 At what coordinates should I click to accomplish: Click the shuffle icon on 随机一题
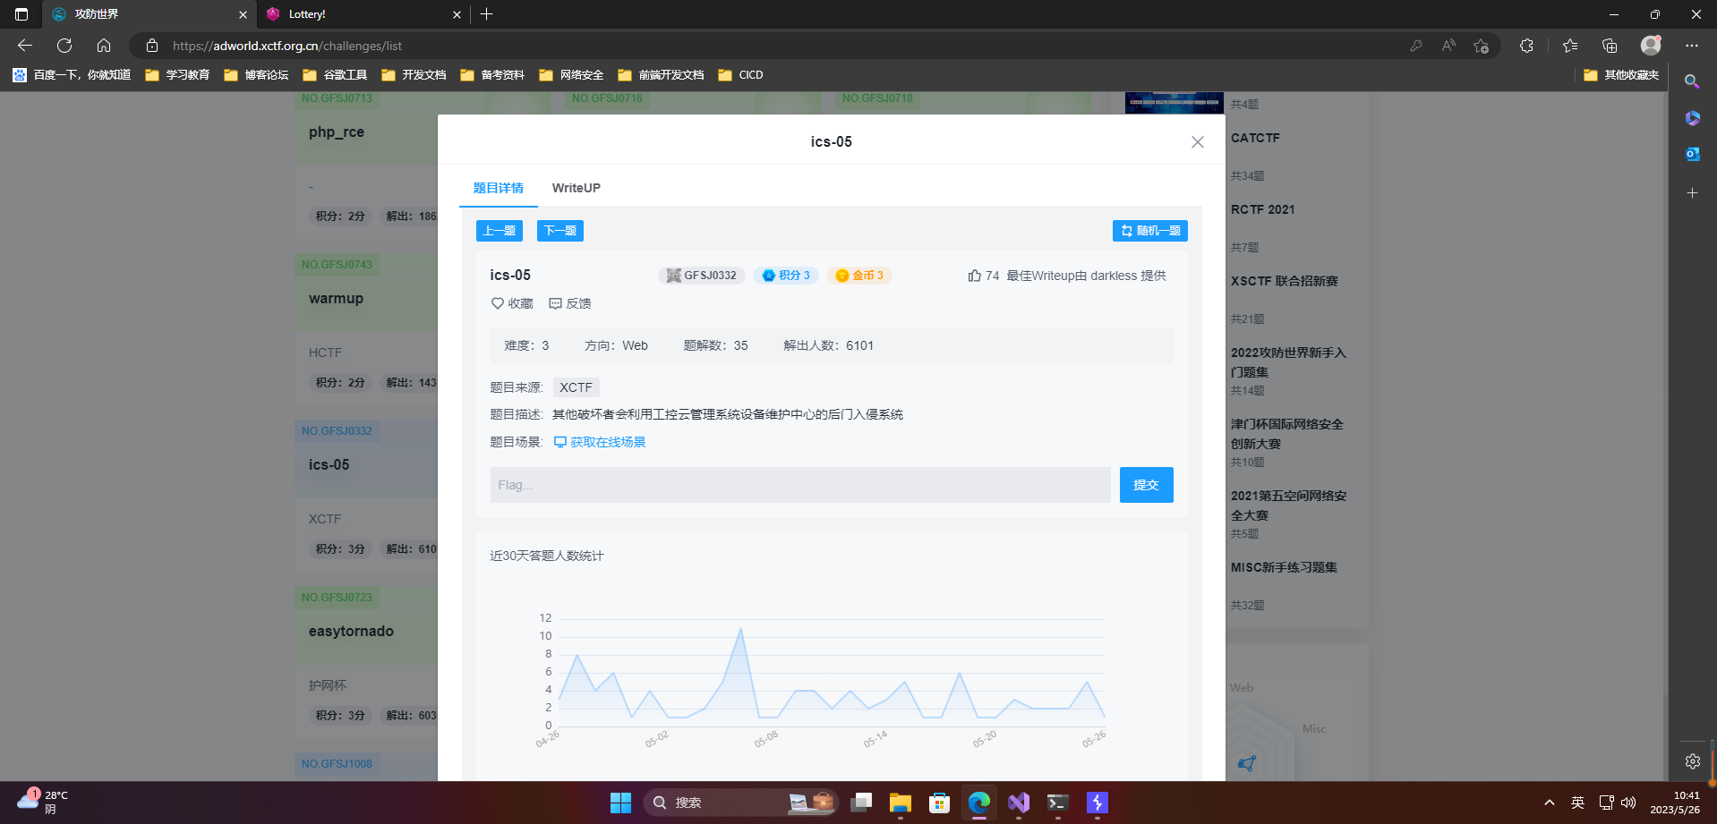coord(1126,230)
